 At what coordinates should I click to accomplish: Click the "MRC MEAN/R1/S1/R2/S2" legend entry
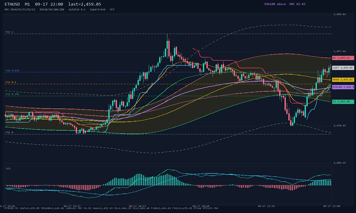coord(20,9)
